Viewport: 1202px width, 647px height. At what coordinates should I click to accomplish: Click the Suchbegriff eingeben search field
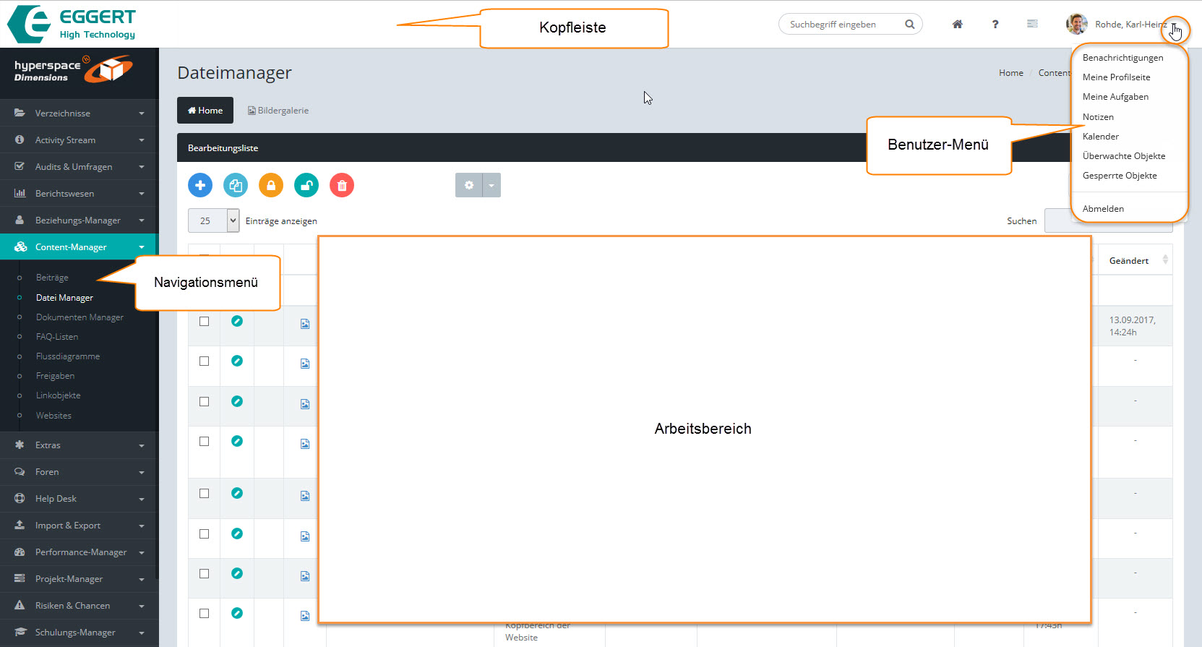[x=842, y=24]
